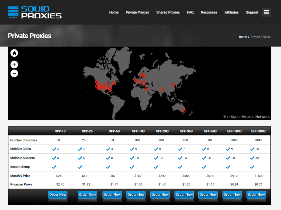Open the hamburger menu icon
Viewport: 281px width, 210px height.
tap(266, 12)
